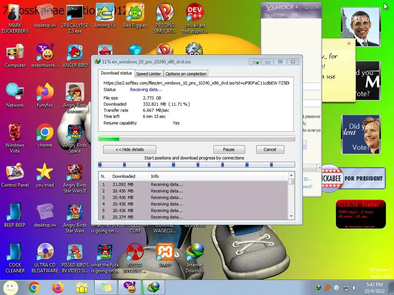The image size is (394, 295).
Task: Switch to Internet Download Manager taskbar button
Action: (154, 287)
